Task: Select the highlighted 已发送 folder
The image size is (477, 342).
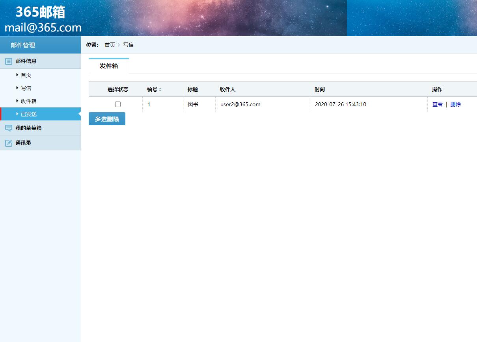Action: 28,114
